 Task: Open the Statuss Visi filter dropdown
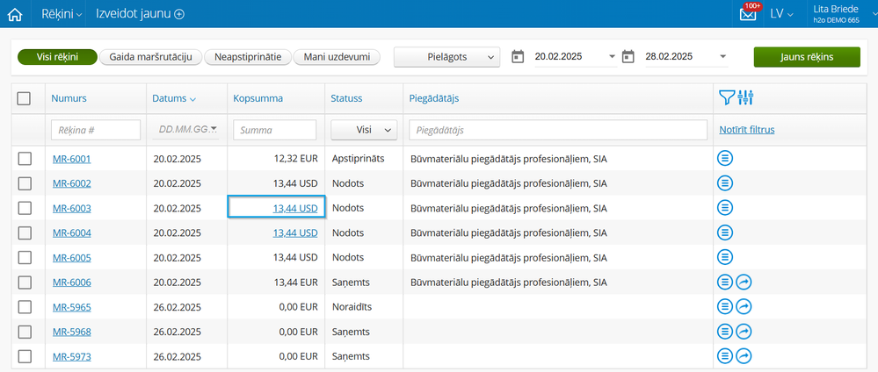(x=364, y=130)
